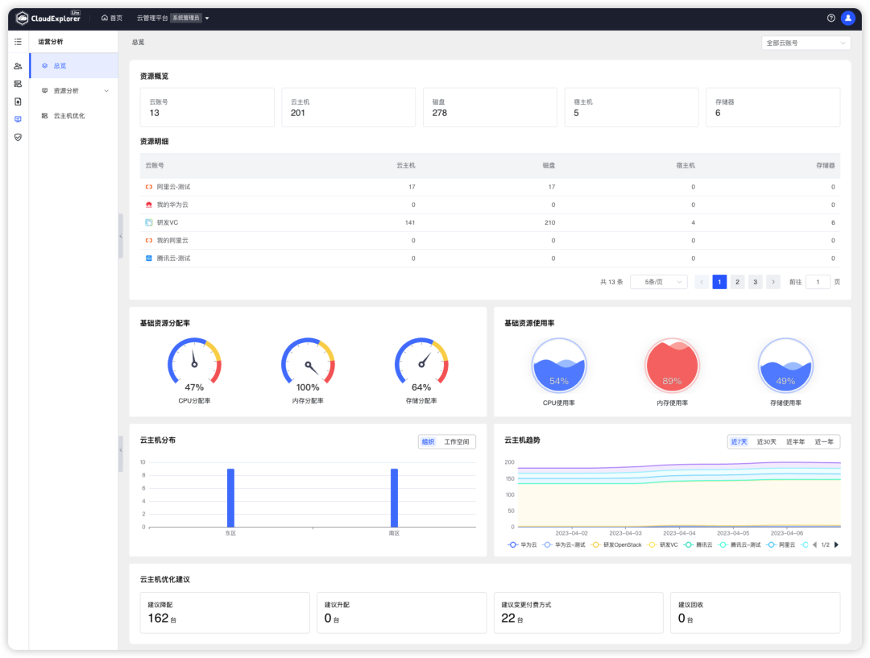The width and height of the screenshot is (870, 658).
Task: Click the shield icon in the left rail
Action: [x=16, y=137]
